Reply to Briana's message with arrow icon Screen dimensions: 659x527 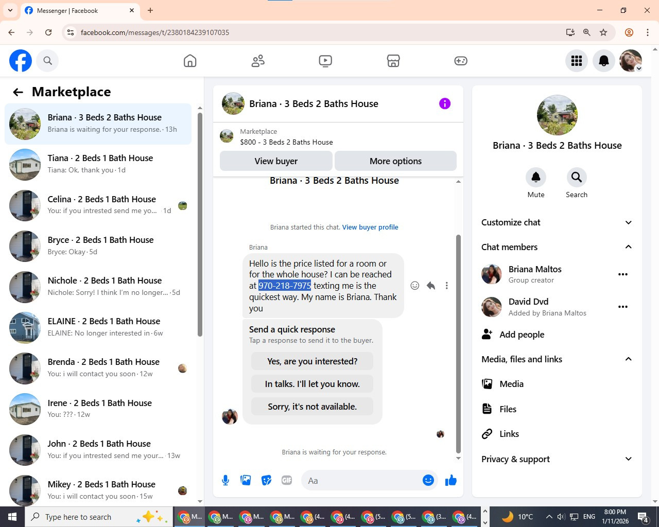(x=431, y=286)
